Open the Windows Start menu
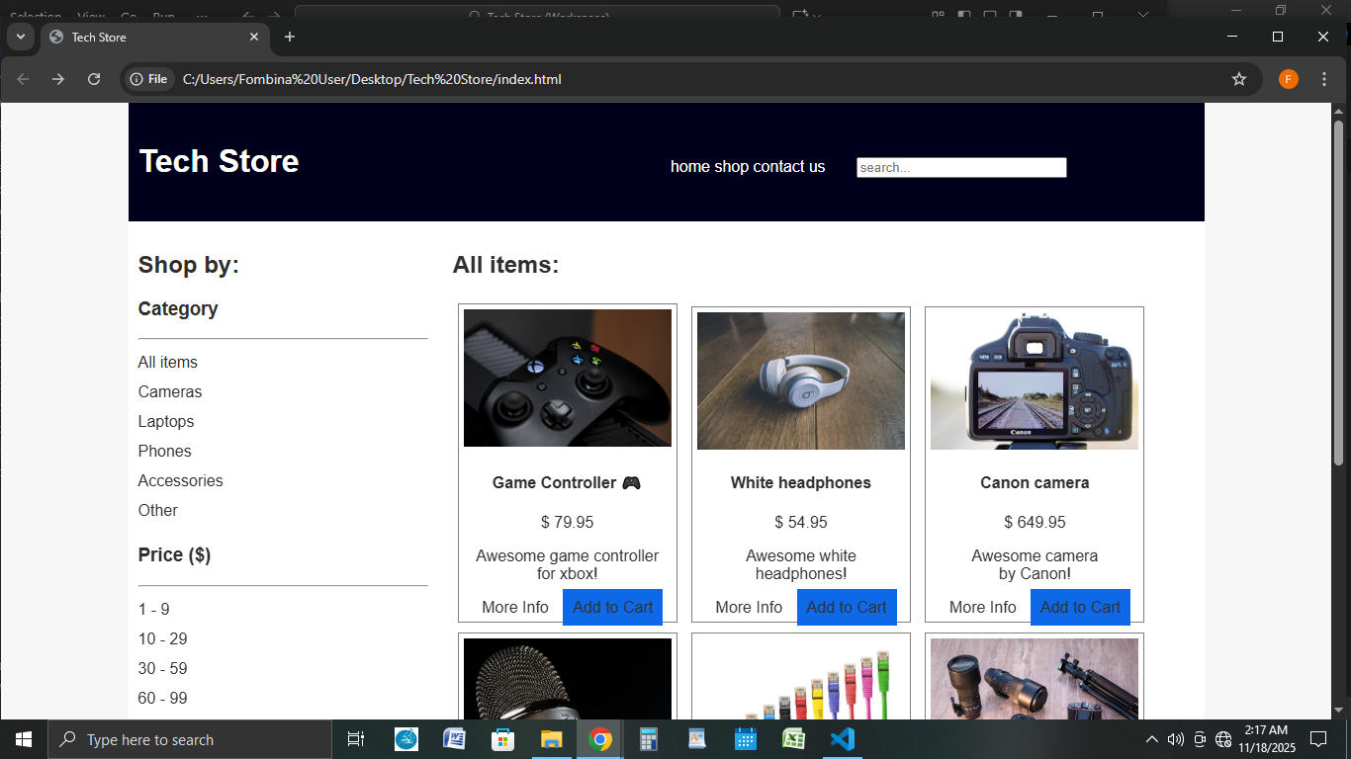The height and width of the screenshot is (759, 1351). point(24,739)
